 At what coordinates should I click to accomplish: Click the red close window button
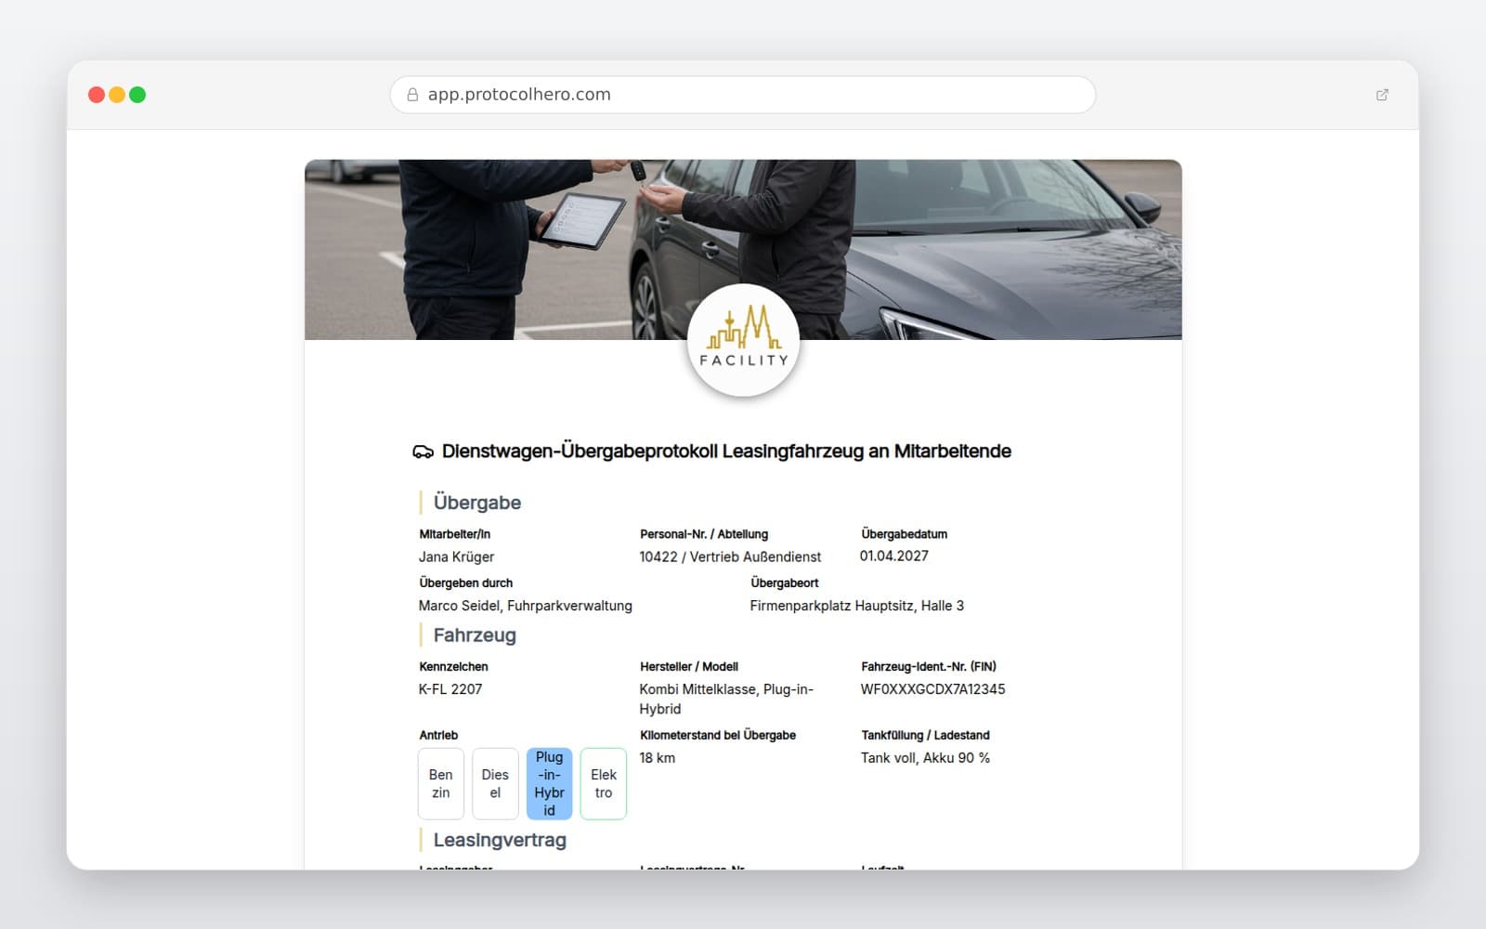point(97,95)
